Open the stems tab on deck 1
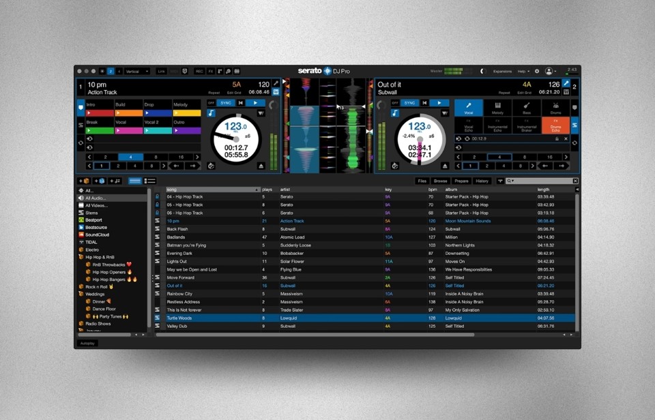The width and height of the screenshot is (655, 420). [x=81, y=125]
